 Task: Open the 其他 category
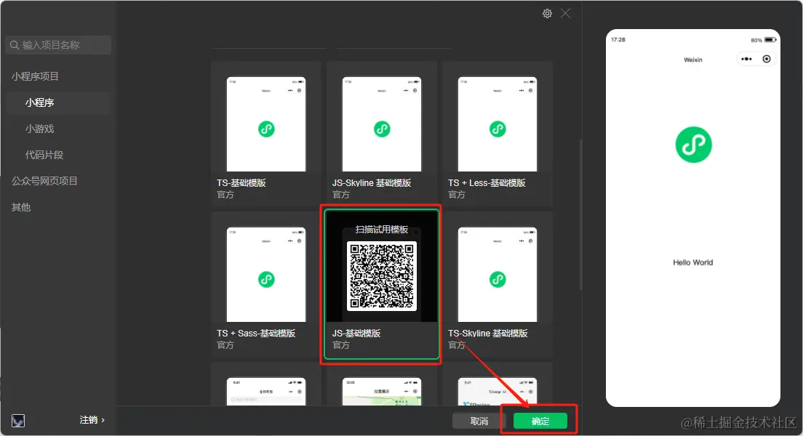click(21, 207)
